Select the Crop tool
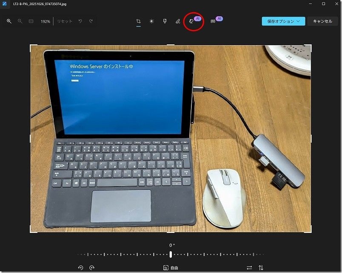 138,20
